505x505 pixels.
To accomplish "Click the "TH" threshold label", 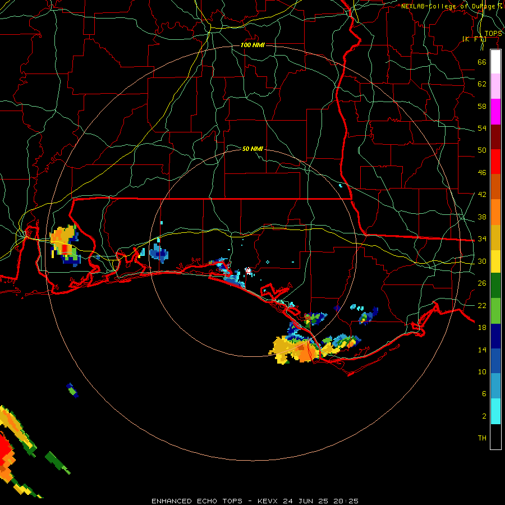I will (482, 438).
